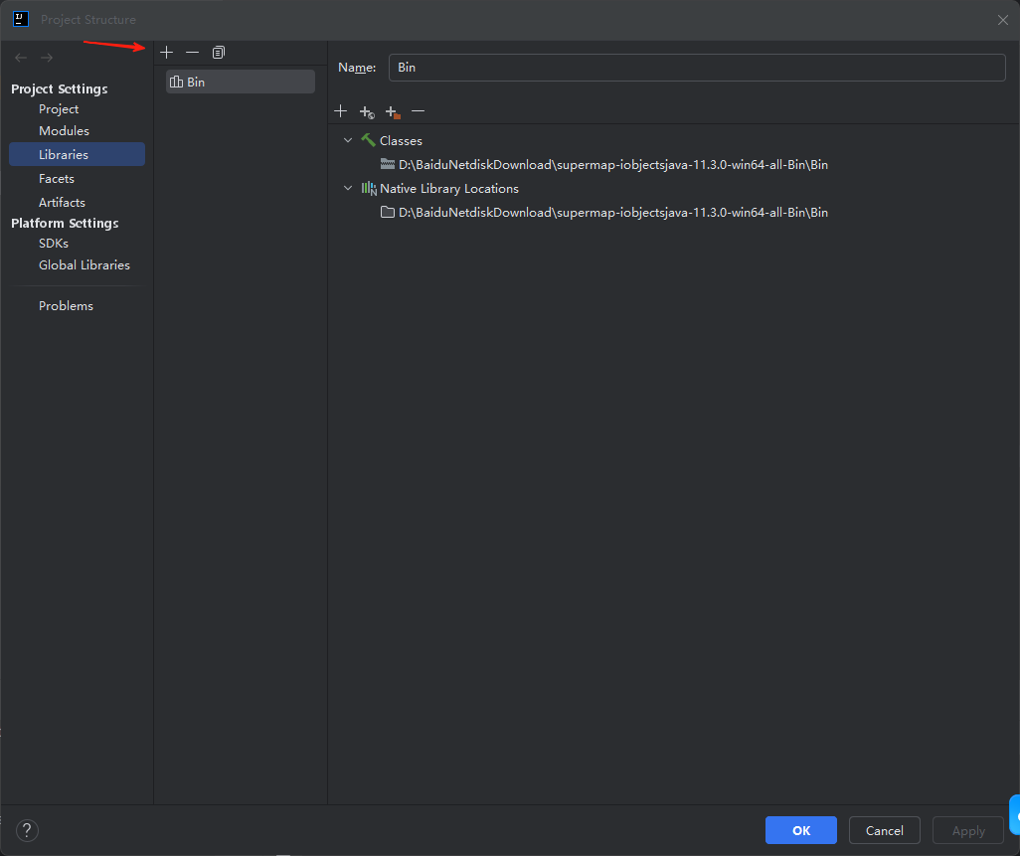Collapse the Classes tree node
This screenshot has width=1020, height=856.
pyautogui.click(x=348, y=140)
